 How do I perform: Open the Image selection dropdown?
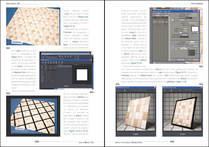[192, 25]
